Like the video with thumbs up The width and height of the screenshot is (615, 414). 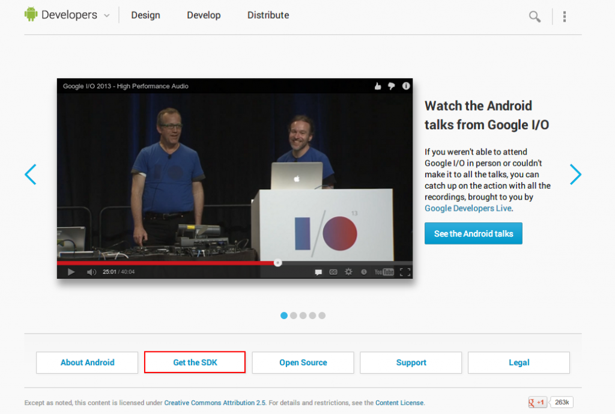tap(378, 86)
